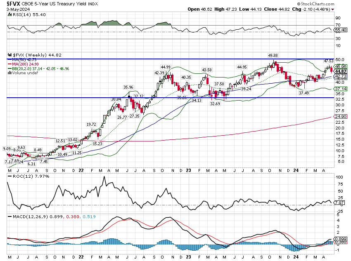Click the blue MA(50) line swatch icon
Image resolution: width=351 pixels, height=261 pixels.
9,60
